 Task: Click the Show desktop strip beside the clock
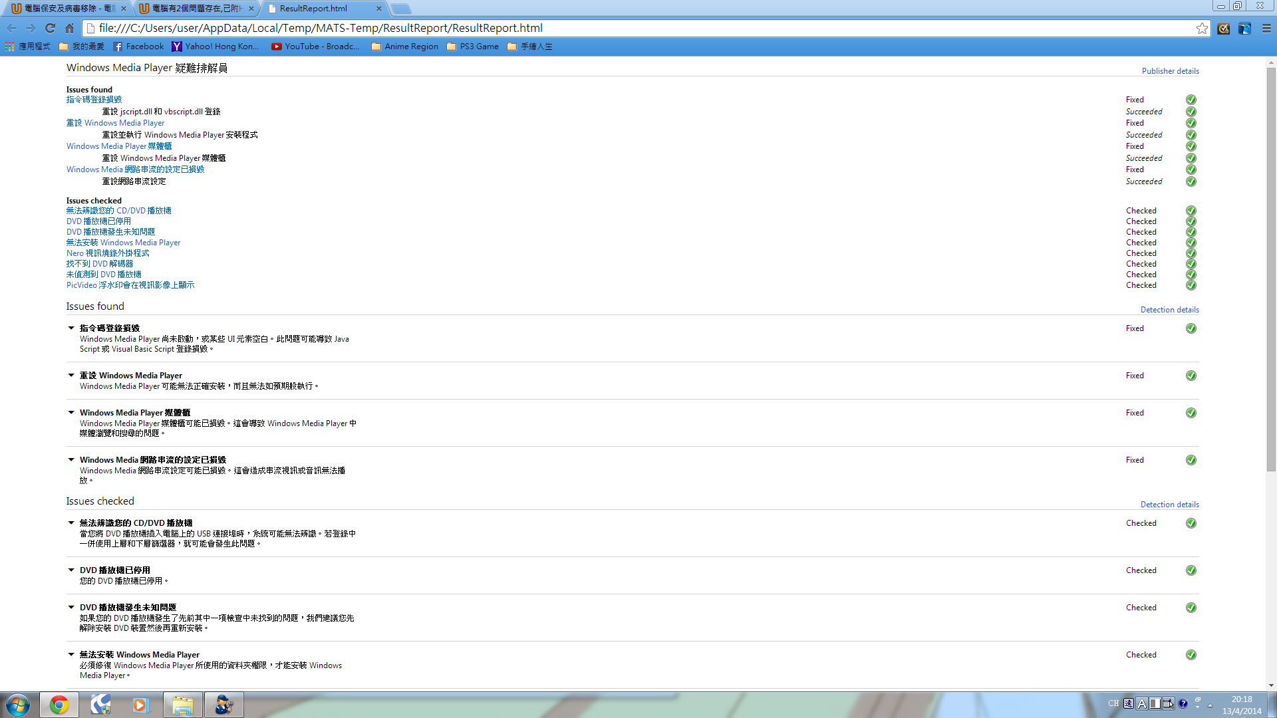(1272, 705)
